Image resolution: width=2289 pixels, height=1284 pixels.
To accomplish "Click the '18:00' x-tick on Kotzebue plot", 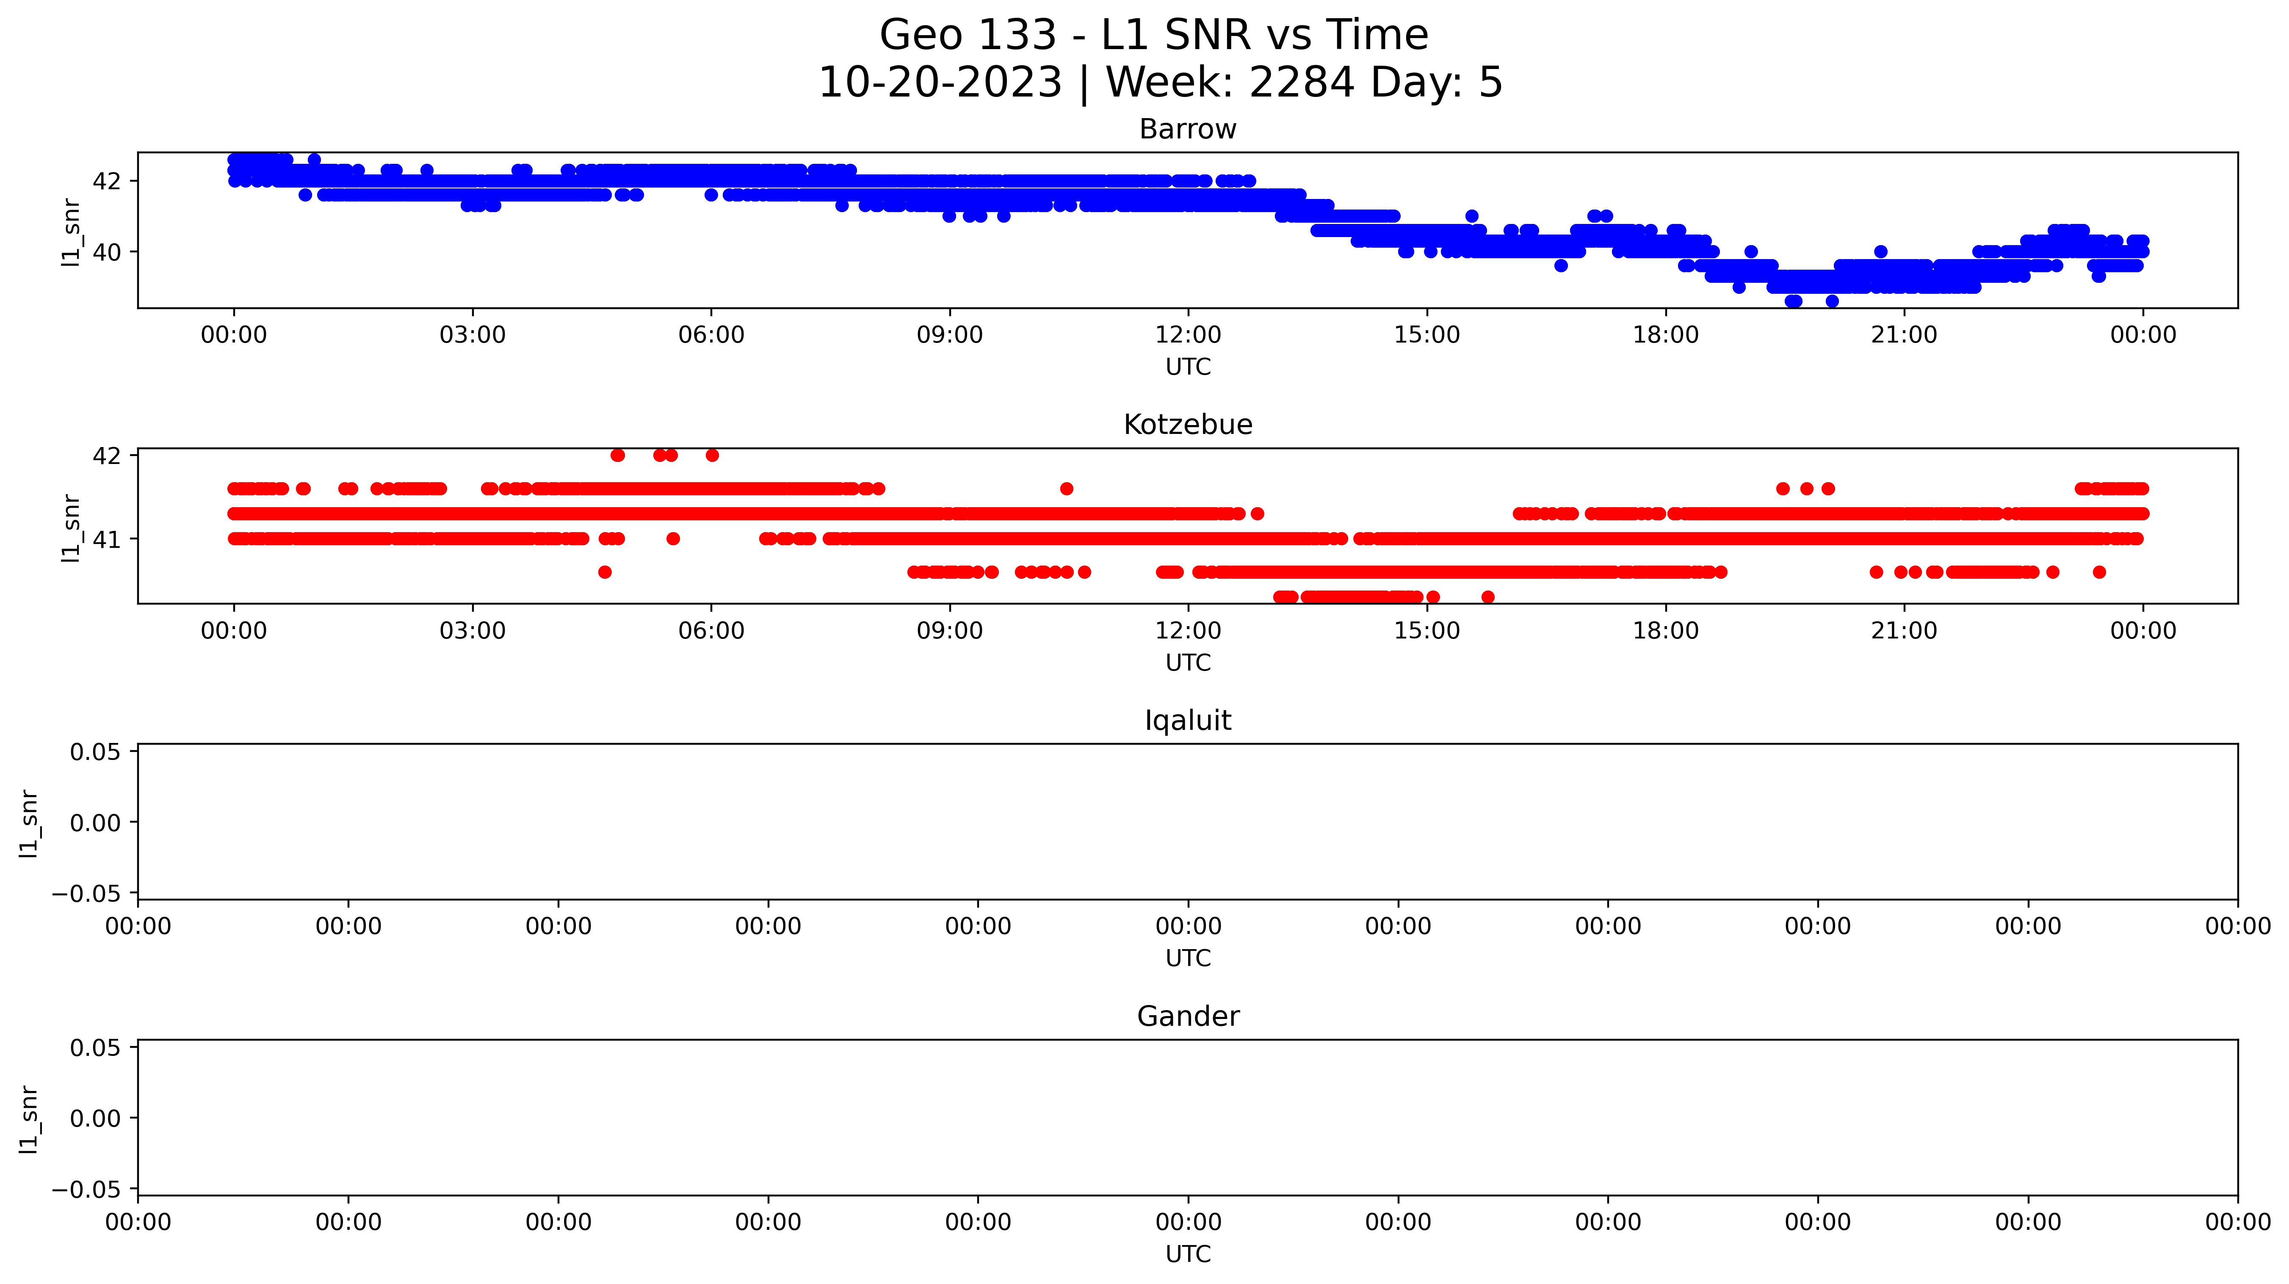I will [x=1665, y=631].
